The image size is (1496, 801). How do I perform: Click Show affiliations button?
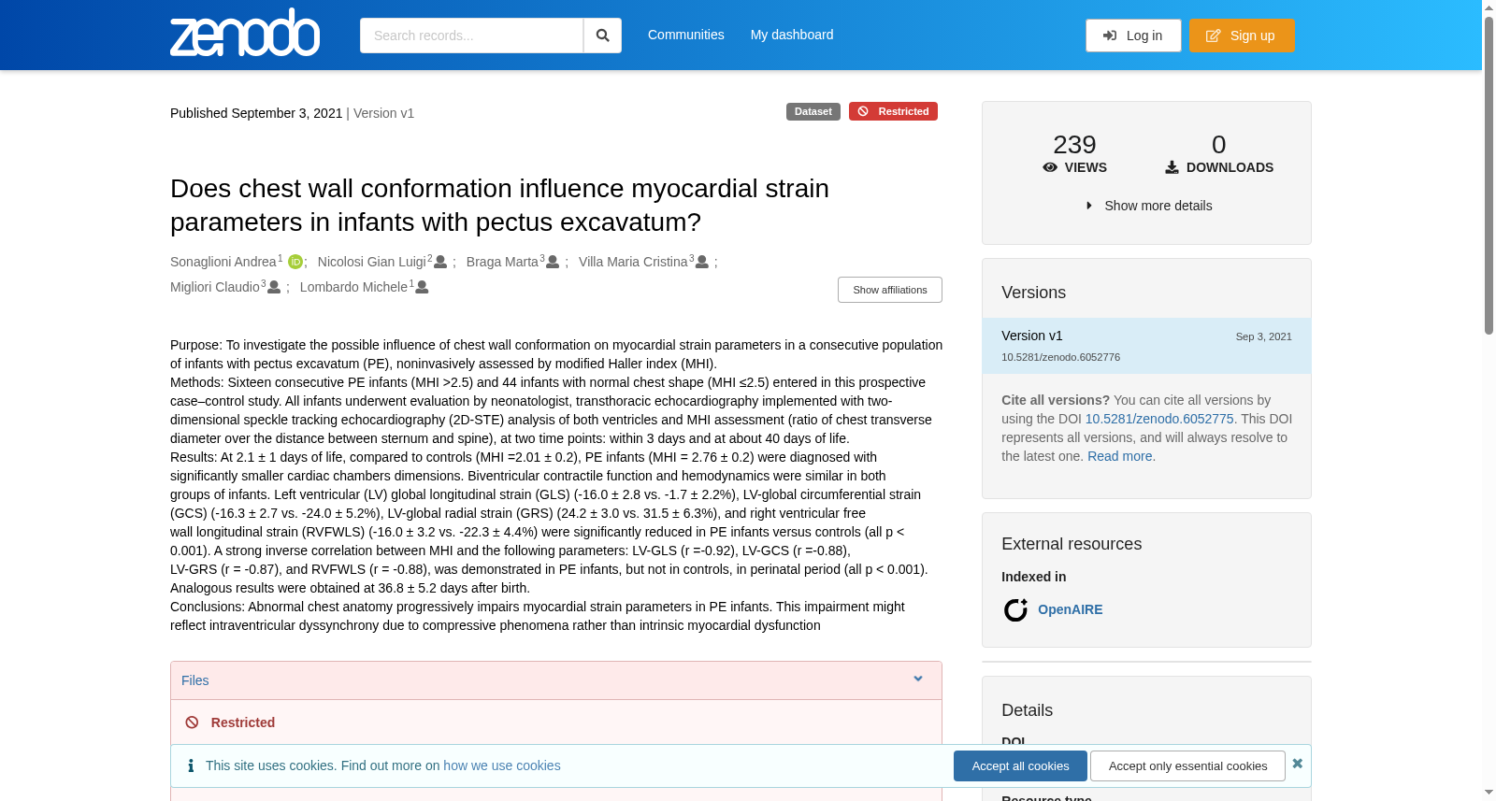pyautogui.click(x=890, y=290)
